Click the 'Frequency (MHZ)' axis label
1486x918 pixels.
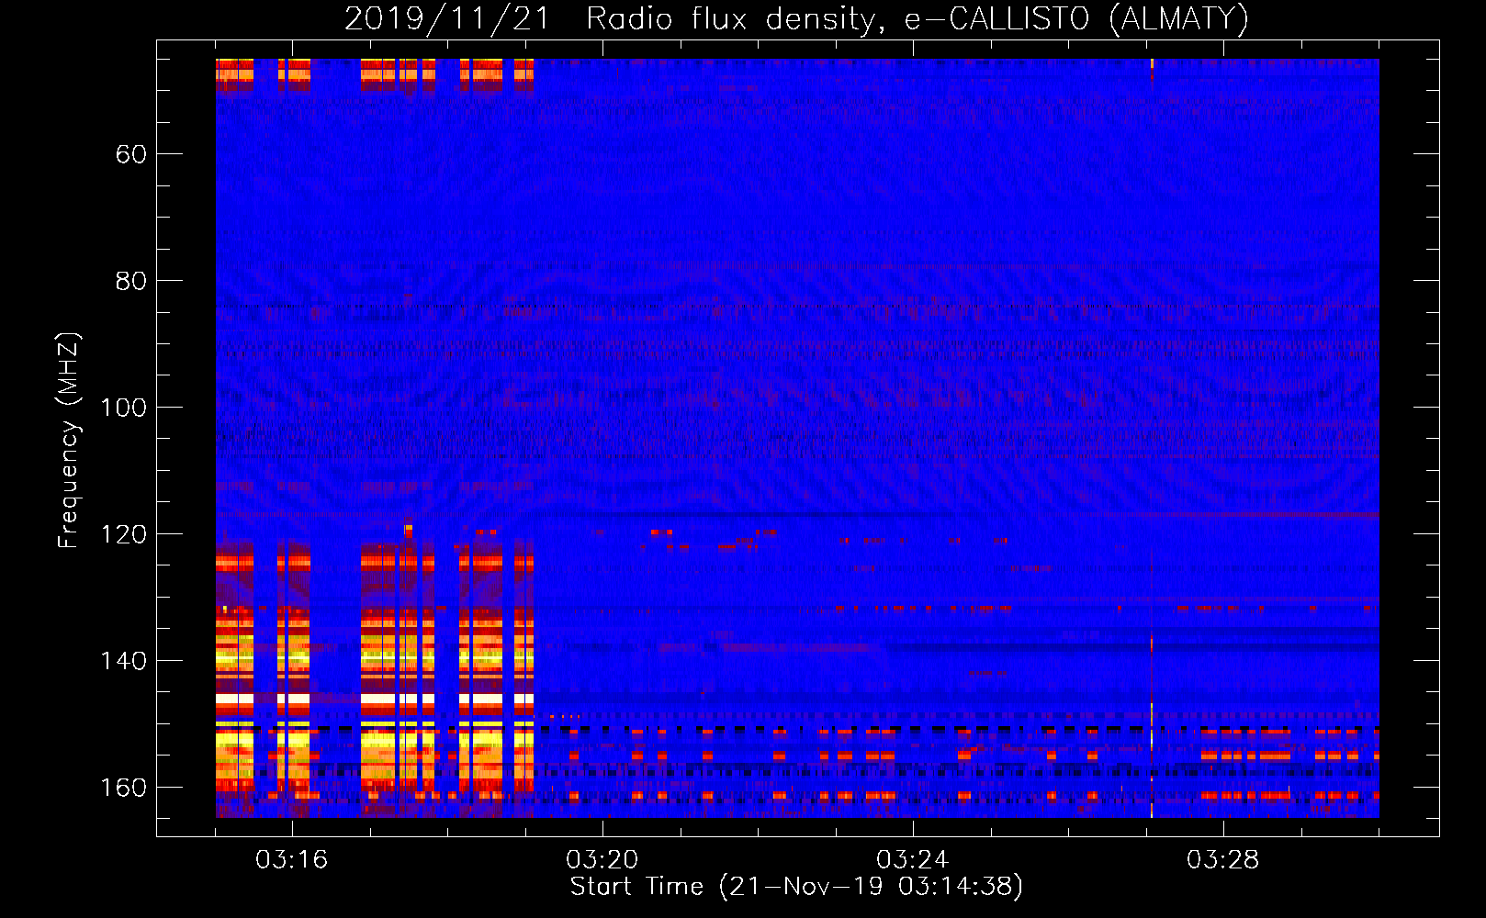69,441
